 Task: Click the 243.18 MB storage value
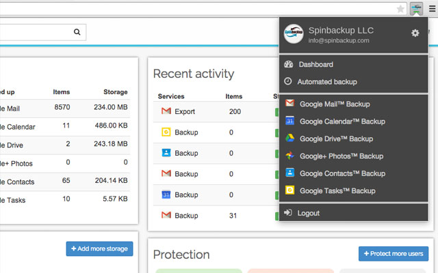[111, 144]
